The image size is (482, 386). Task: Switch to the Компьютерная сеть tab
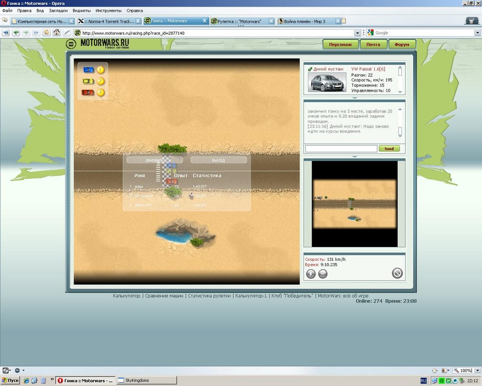tap(42, 21)
